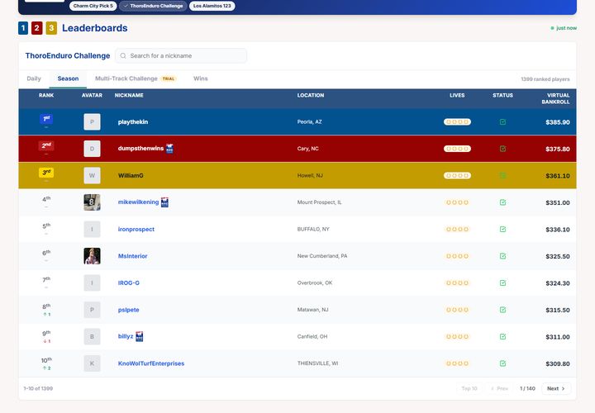
Task: Click the status checkbox for KnoWolTurfEnterprises
Action: [x=502, y=363]
